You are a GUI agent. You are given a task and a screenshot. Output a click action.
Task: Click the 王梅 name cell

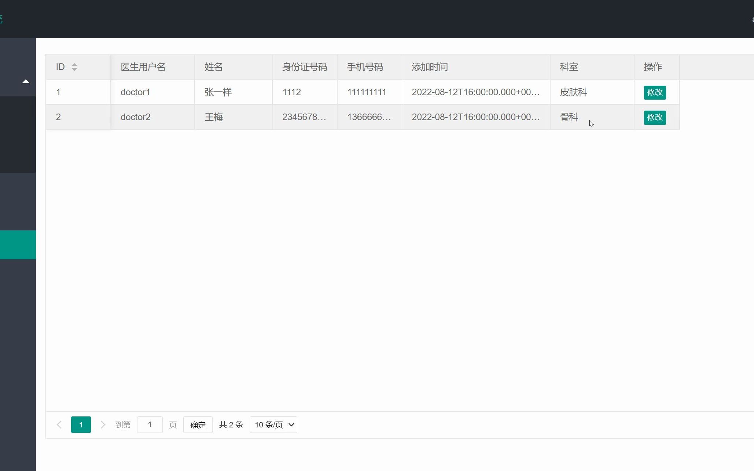click(214, 117)
